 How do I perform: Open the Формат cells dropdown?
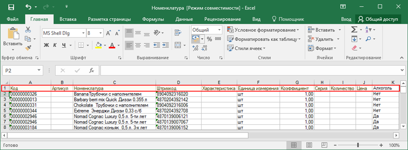[x=322, y=48]
